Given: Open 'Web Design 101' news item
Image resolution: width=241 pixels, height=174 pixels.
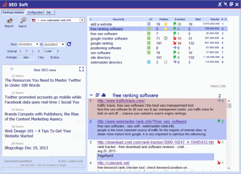Looking at the screenshot, I should coord(38,133).
